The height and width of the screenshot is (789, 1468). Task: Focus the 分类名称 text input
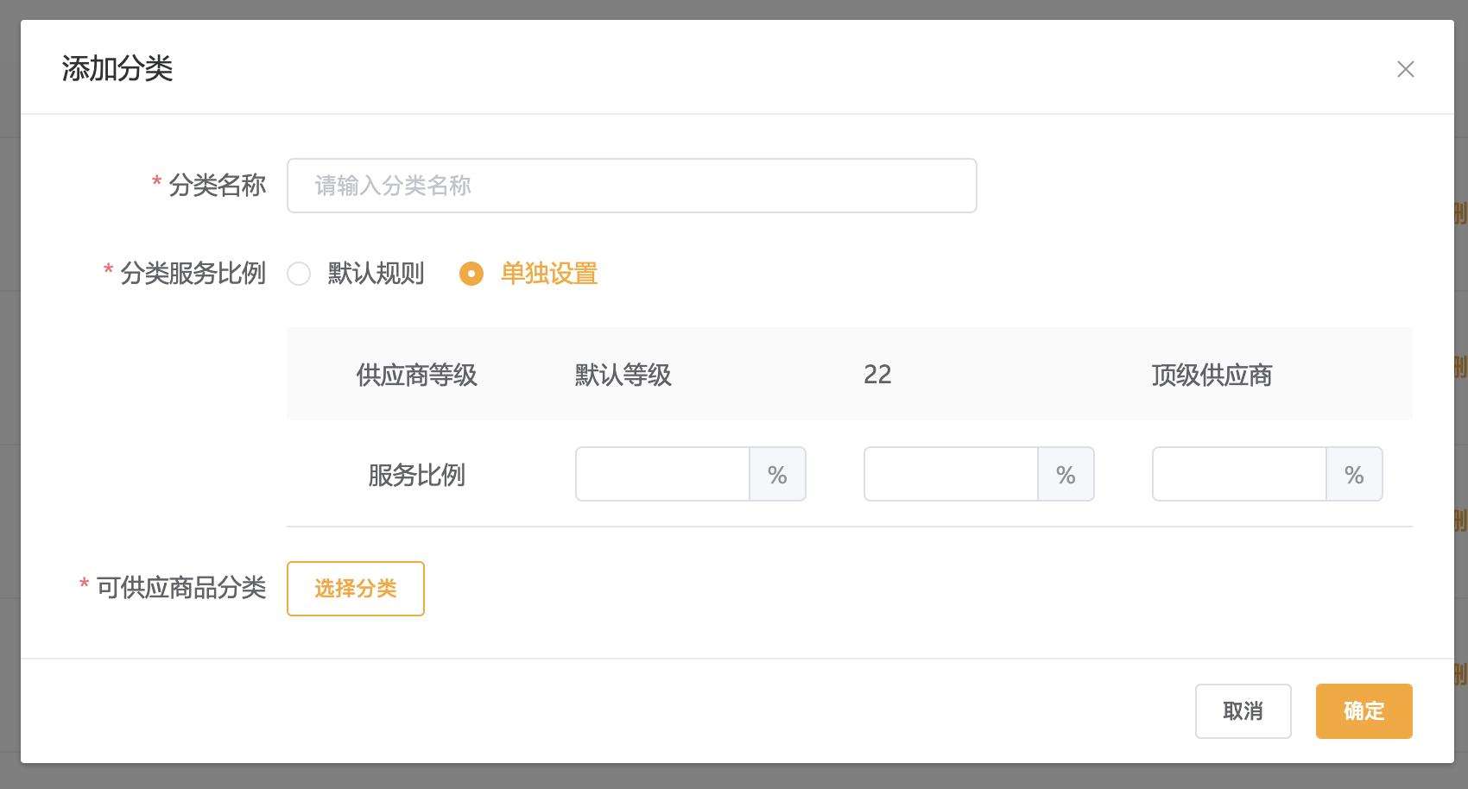(x=631, y=186)
